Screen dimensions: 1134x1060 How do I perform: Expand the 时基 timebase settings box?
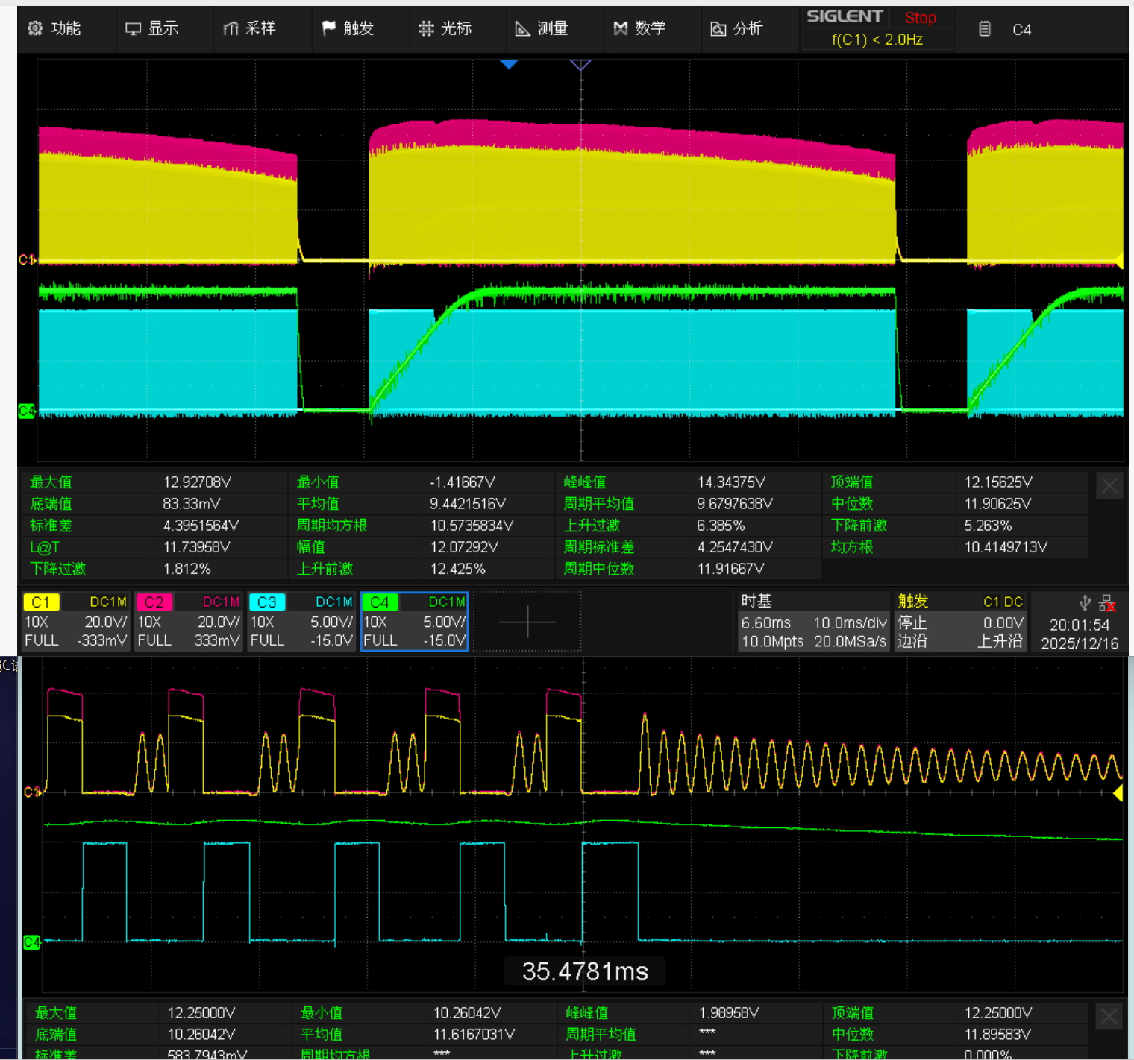pyautogui.click(x=813, y=622)
